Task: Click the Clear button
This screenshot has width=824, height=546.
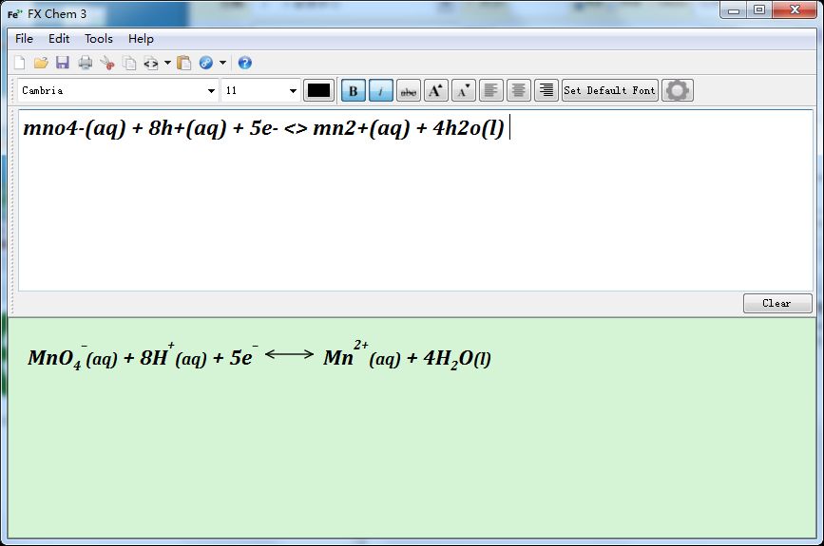Action: [x=776, y=303]
